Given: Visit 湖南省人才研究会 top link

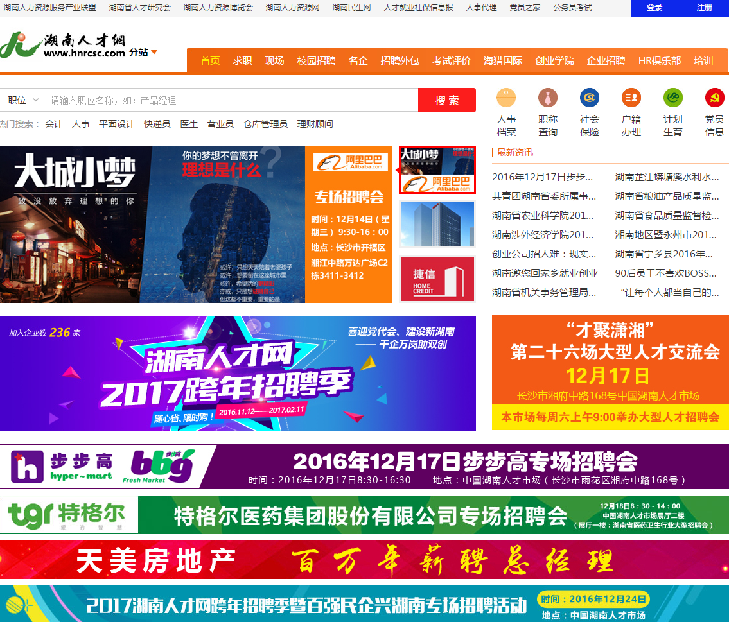Looking at the screenshot, I should click(x=139, y=8).
